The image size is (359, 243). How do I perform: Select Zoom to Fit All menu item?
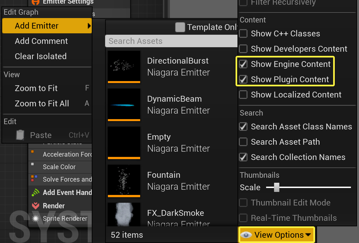42,104
